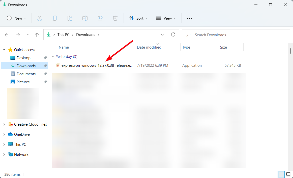293x178 pixels.
Task: Click the ExpressVPN installer file icon
Action: [57, 65]
